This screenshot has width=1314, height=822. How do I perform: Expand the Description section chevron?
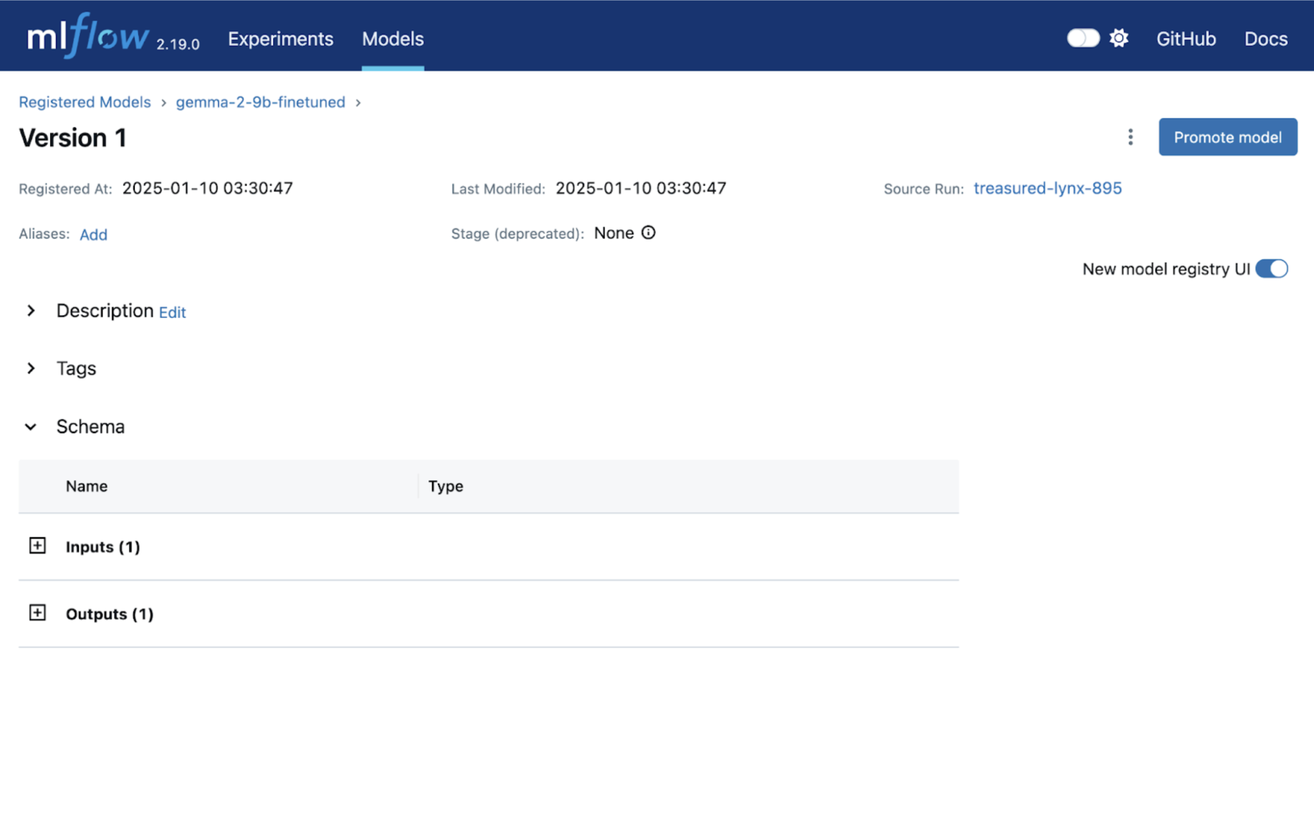31,311
